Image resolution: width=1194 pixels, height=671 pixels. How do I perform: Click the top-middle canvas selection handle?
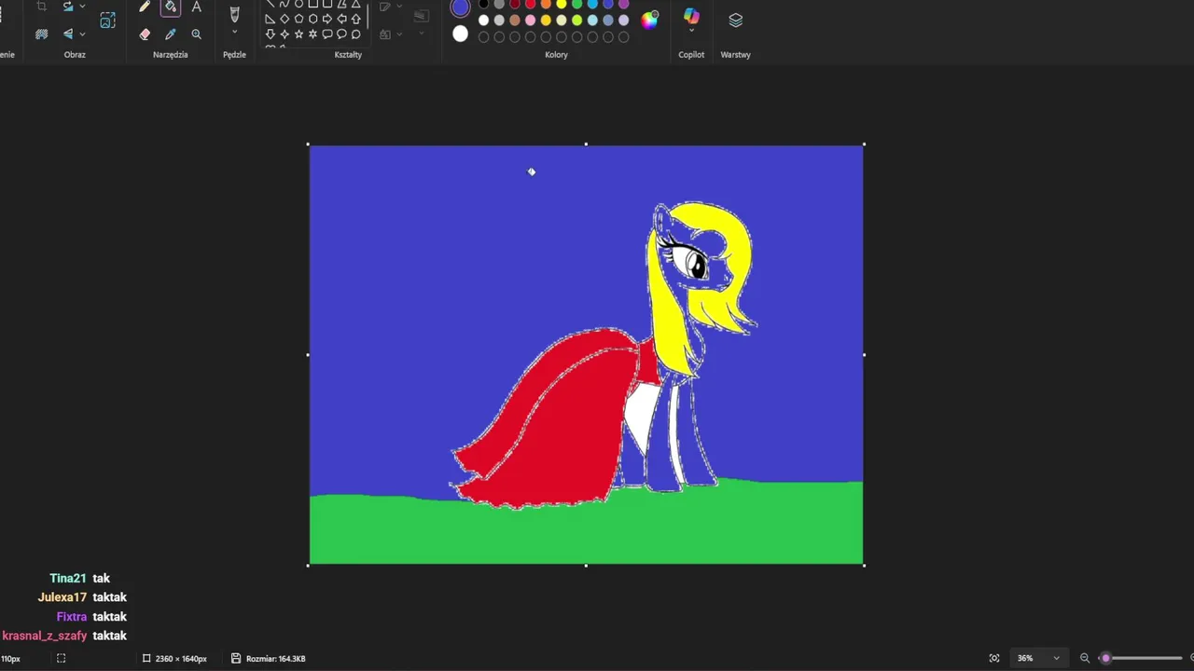pyautogui.click(x=586, y=144)
